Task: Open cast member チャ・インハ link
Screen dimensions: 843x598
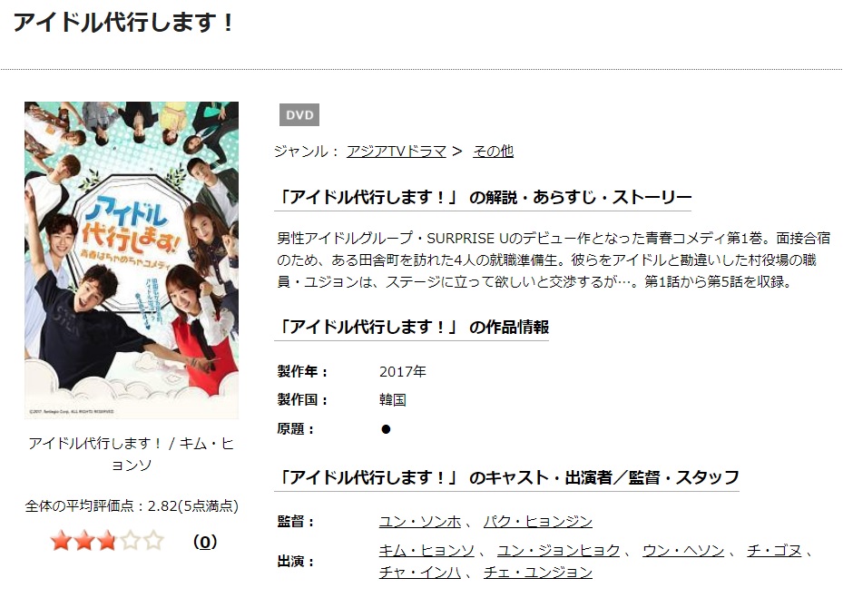Action: [420, 573]
